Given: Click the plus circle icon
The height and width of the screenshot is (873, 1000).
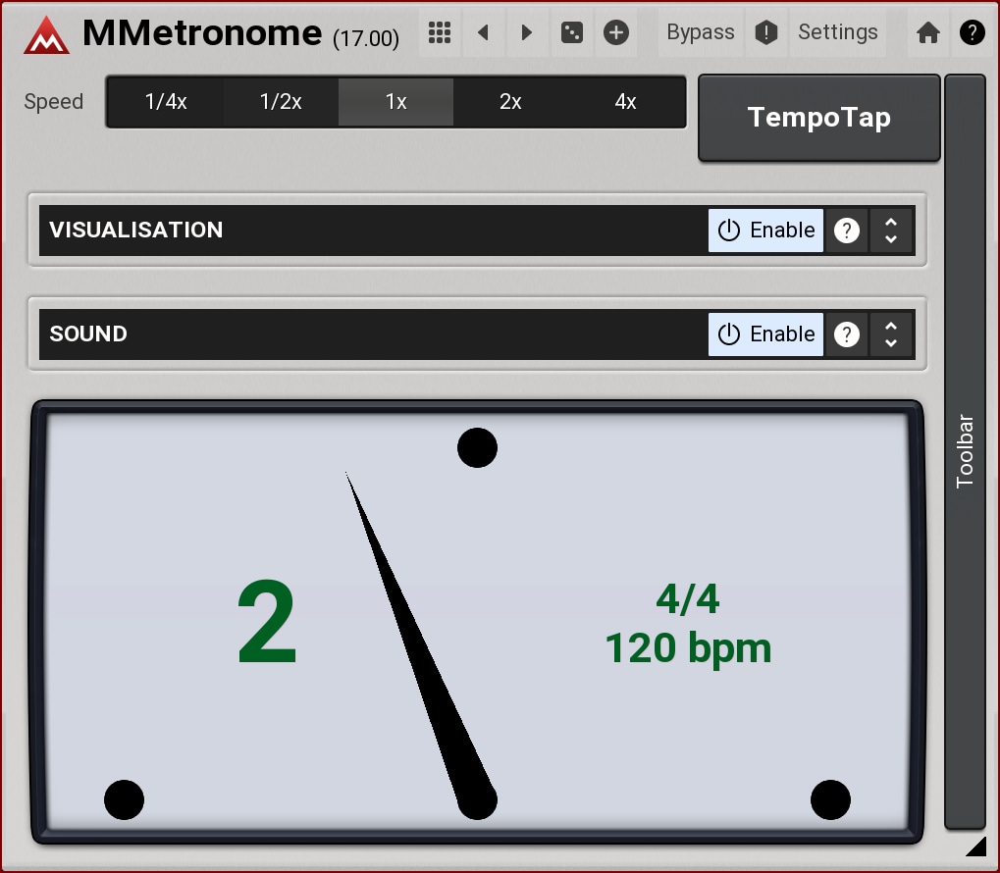Looking at the screenshot, I should tap(615, 33).
